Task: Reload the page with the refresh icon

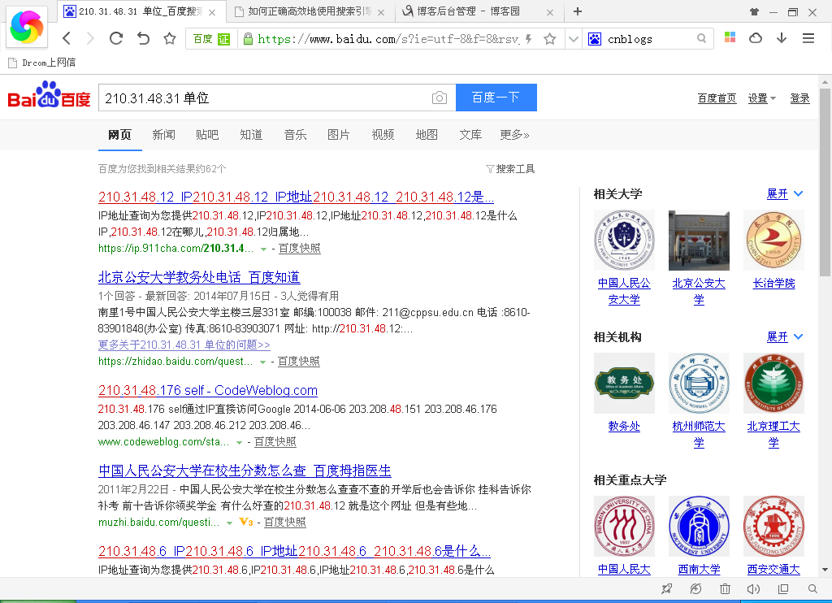Action: coord(116,38)
